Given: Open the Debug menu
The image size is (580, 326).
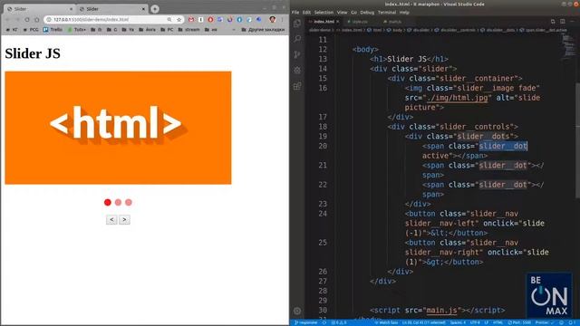Looking at the screenshot, I should (367, 13).
